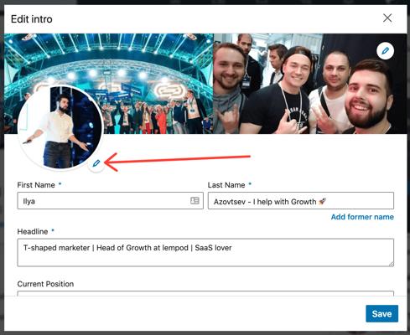Click the contact card autofill icon in First Name
The width and height of the screenshot is (410, 335).
coord(195,200)
